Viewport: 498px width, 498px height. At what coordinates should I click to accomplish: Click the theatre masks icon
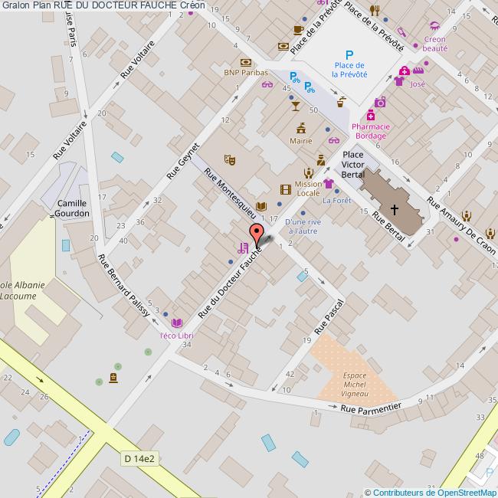[228, 159]
